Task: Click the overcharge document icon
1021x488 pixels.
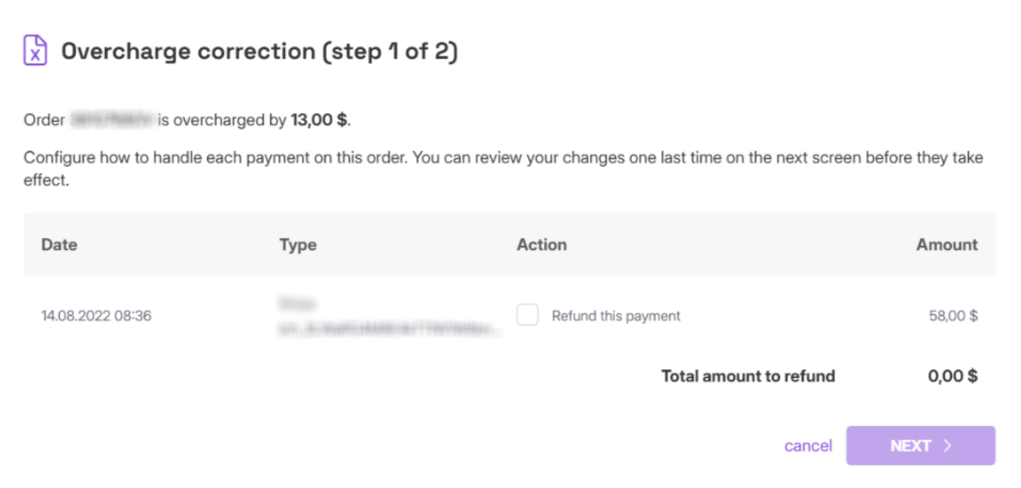Action: (x=36, y=50)
